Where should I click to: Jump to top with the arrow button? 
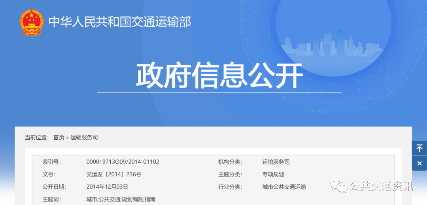point(419,148)
